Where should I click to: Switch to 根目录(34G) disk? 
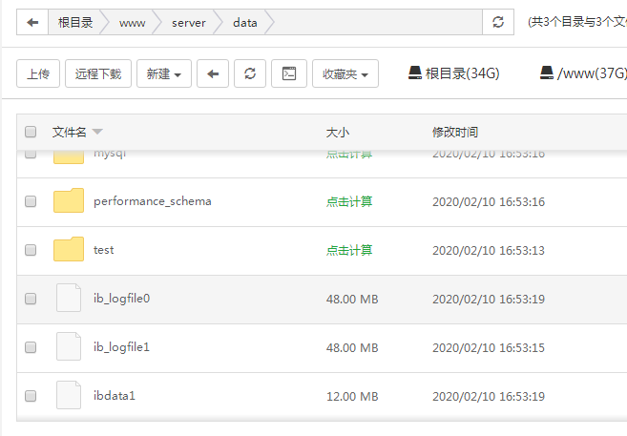tap(453, 73)
